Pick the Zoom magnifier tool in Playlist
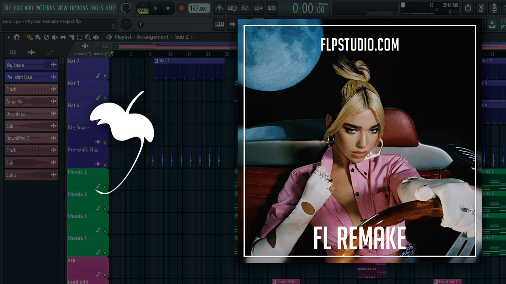This screenshot has width=506, height=284. 88,37
